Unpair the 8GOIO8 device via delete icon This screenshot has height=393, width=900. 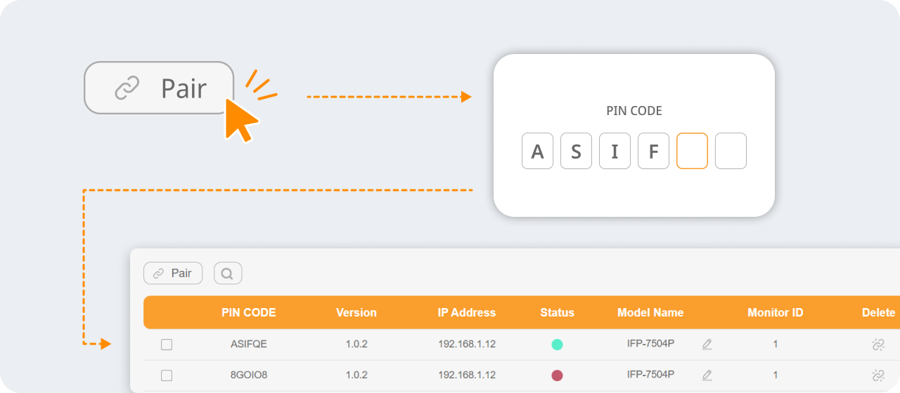[877, 375]
